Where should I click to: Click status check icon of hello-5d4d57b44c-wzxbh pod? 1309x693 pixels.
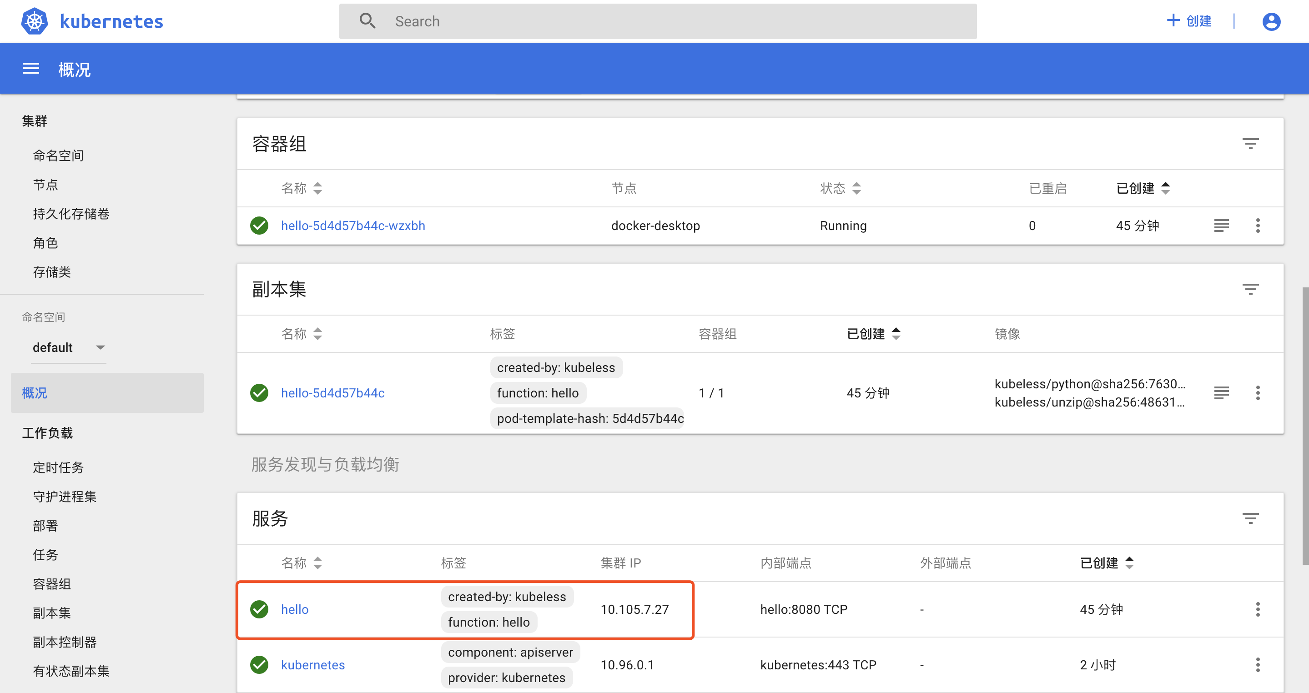click(x=259, y=226)
